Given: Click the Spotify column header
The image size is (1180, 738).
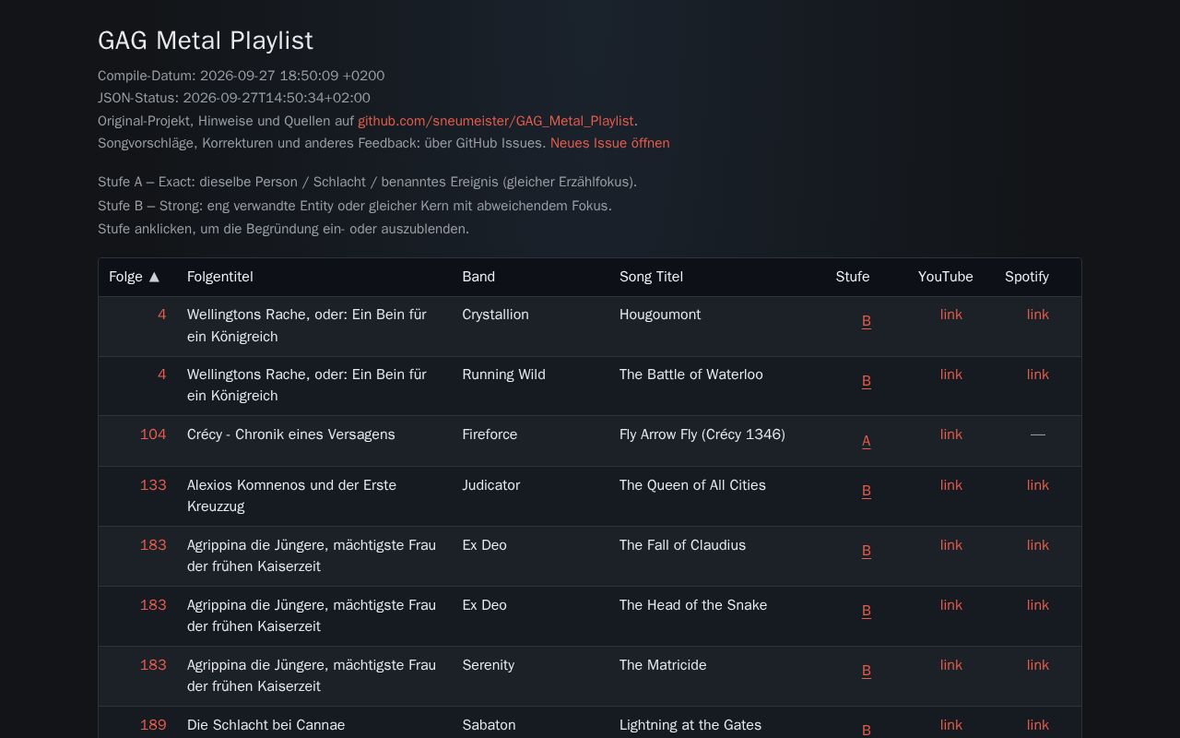Looking at the screenshot, I should click(1027, 277).
